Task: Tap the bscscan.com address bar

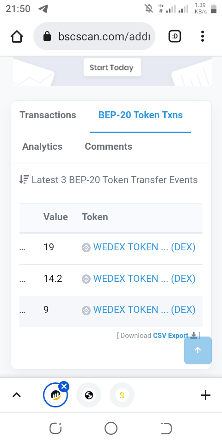Action: (94, 36)
